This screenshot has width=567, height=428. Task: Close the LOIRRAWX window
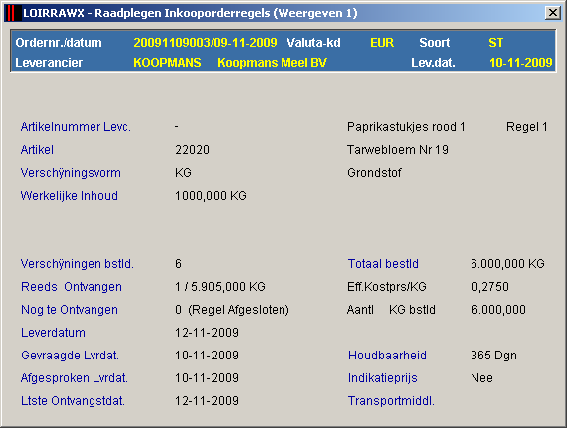click(553, 13)
